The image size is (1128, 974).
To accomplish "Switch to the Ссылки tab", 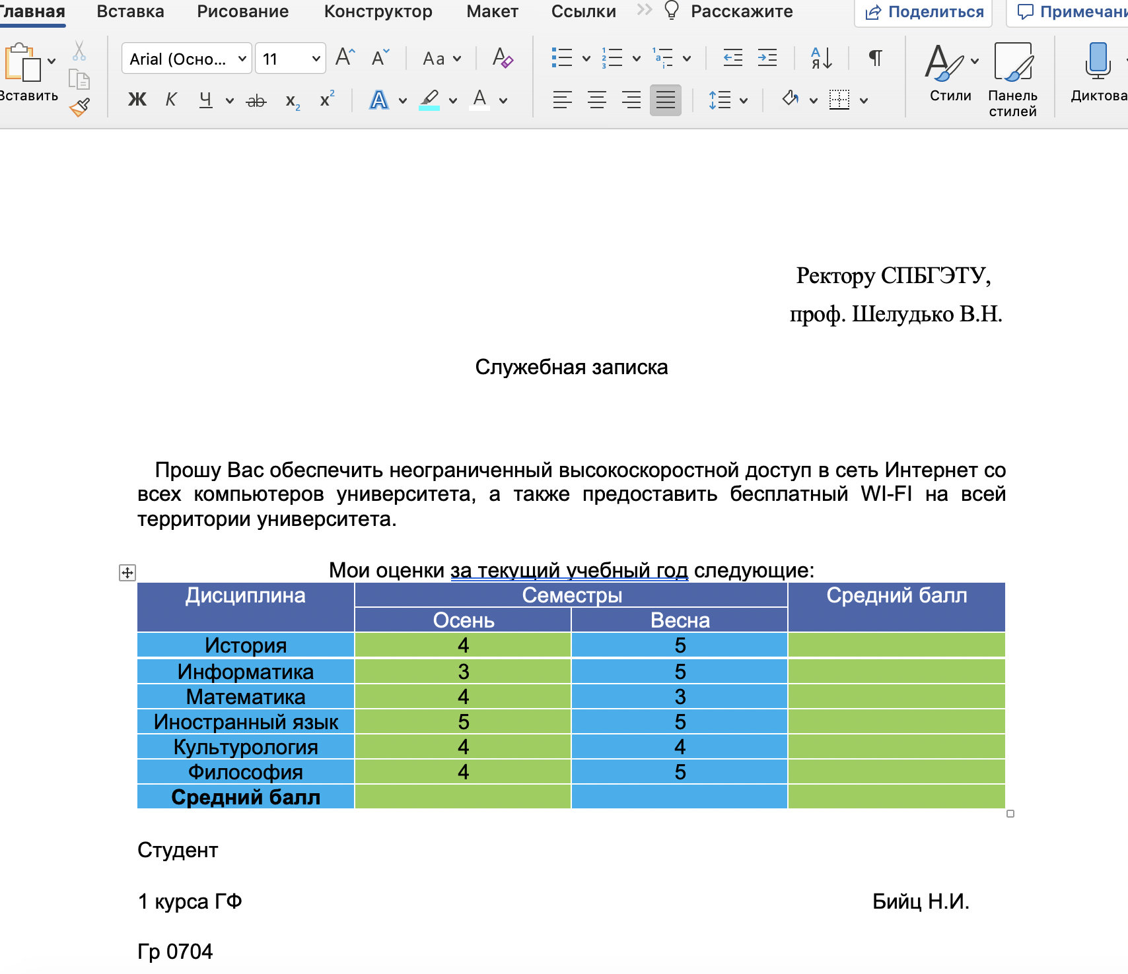I will [583, 12].
